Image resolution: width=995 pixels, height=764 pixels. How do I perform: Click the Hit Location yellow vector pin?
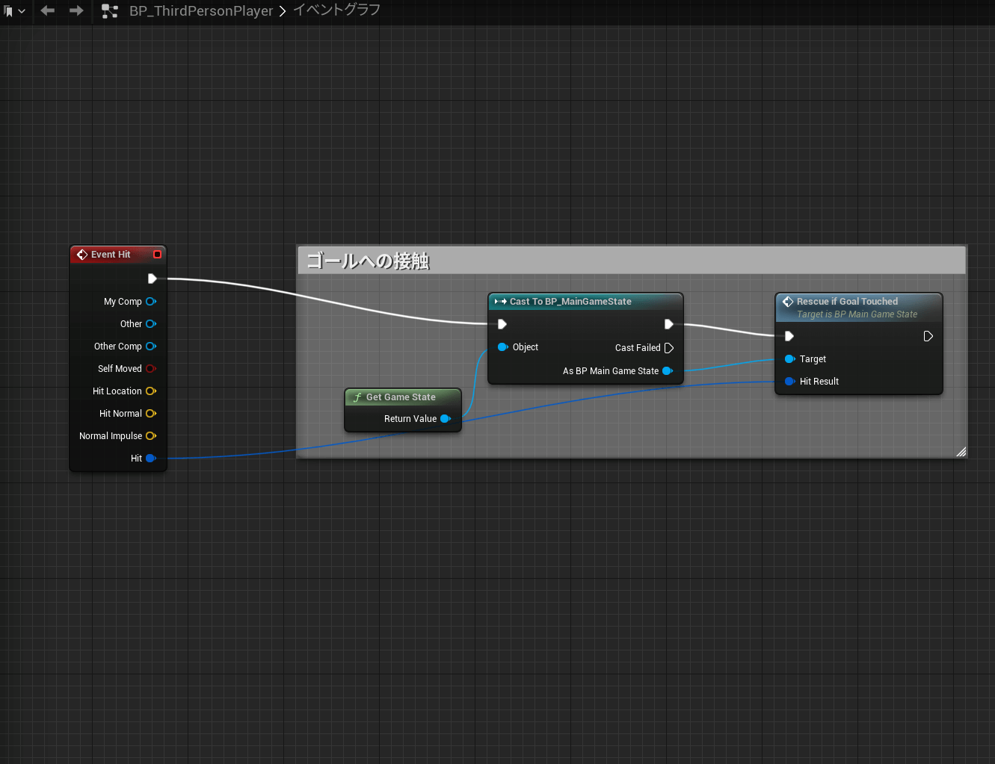(x=150, y=391)
